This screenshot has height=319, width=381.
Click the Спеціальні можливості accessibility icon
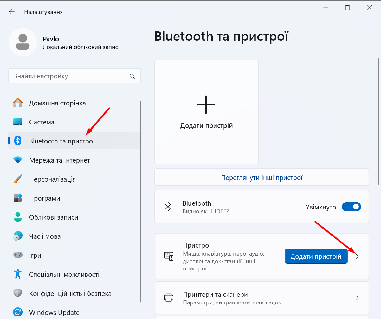18,275
